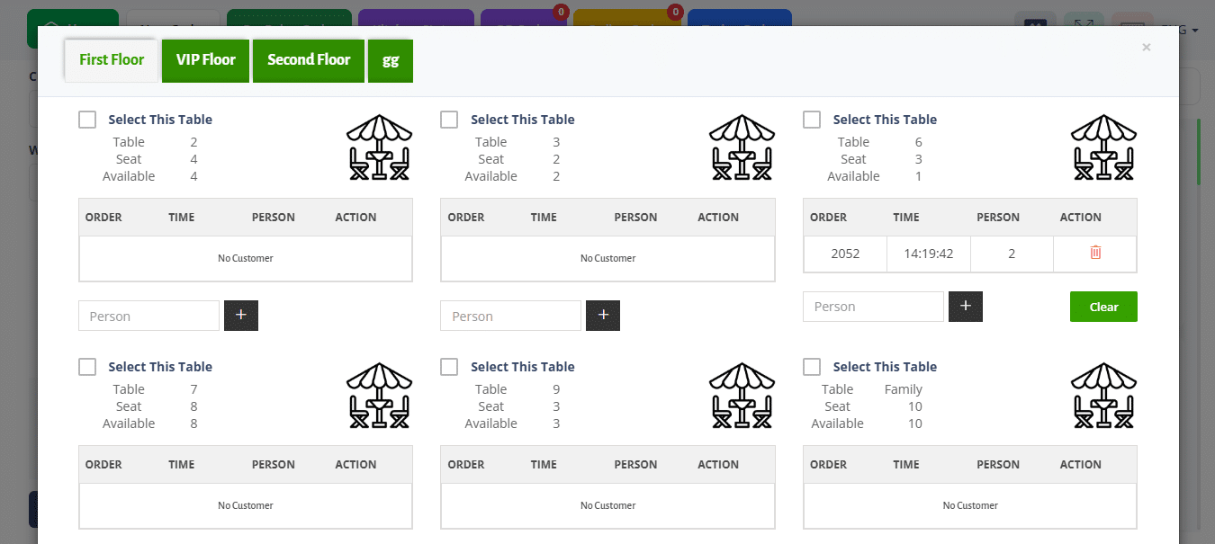Select the Second Floor tab
This screenshot has width=1215, height=544.
[309, 60]
